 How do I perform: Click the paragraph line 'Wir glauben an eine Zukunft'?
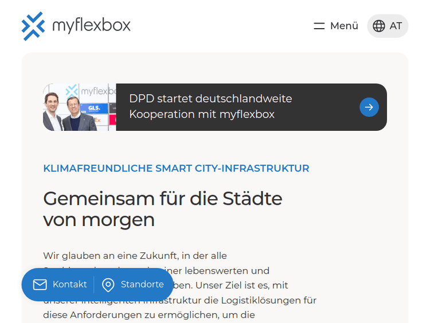[x=111, y=256]
